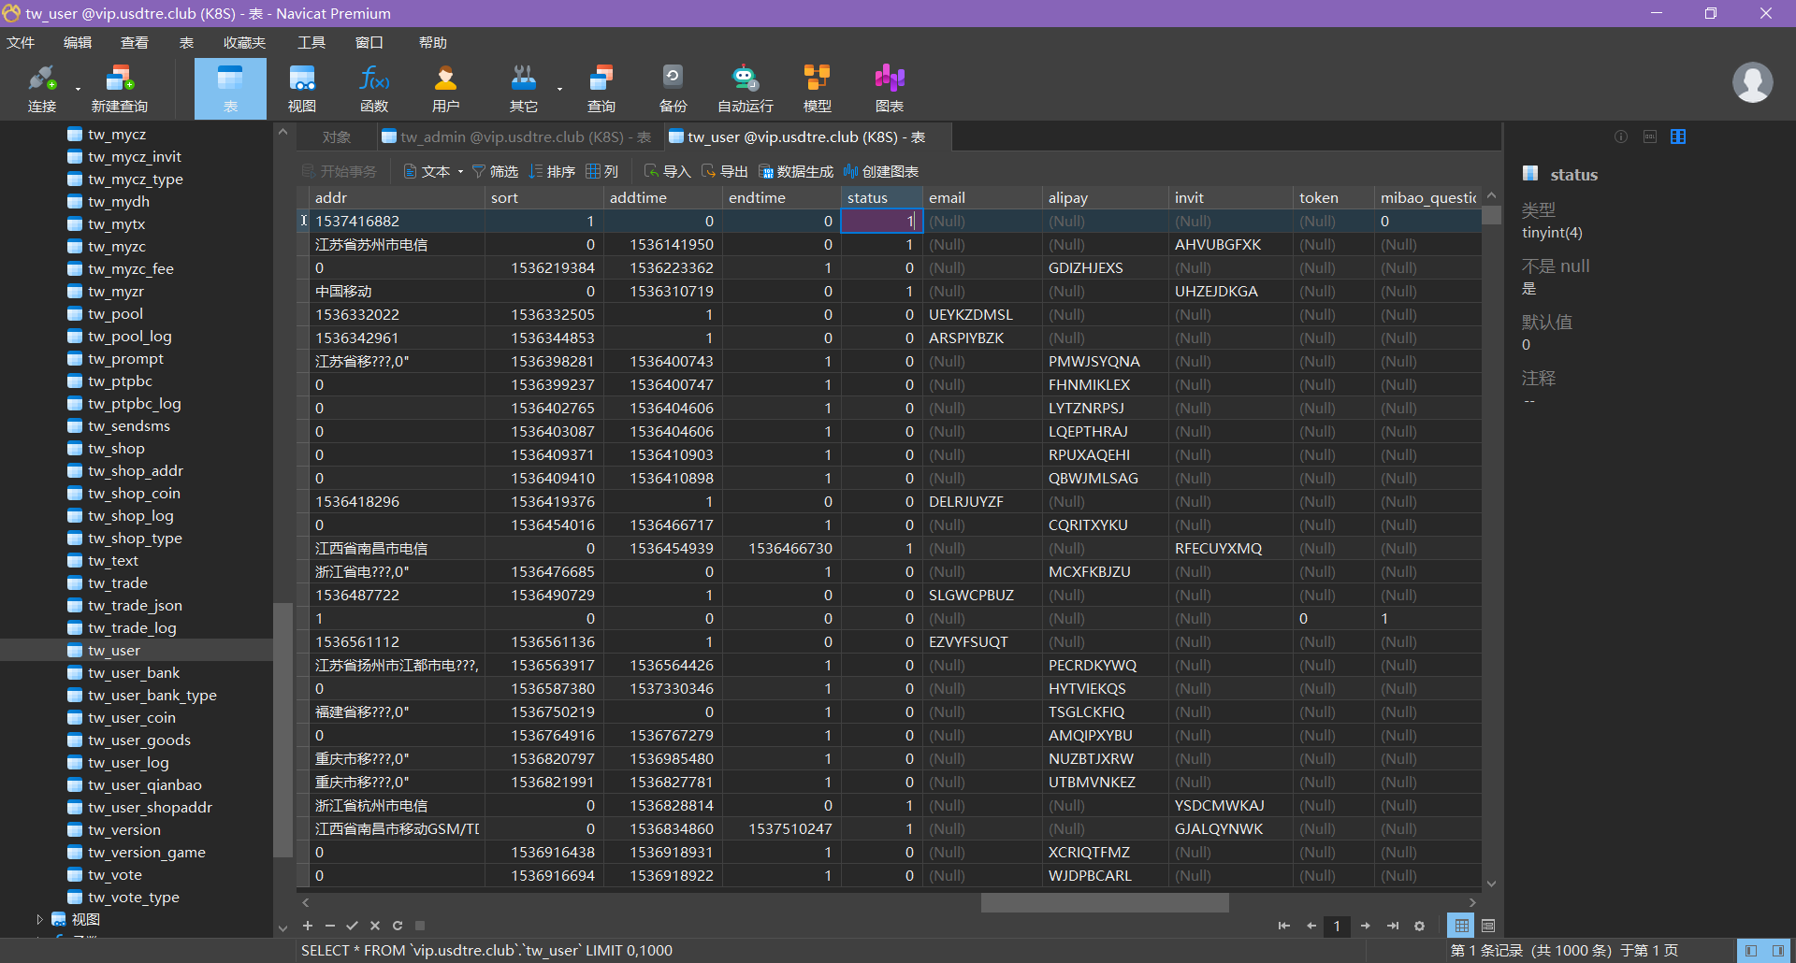Viewport: 1796px width, 963px height.
Task: Toggle the left navigation pane
Action: (1751, 951)
